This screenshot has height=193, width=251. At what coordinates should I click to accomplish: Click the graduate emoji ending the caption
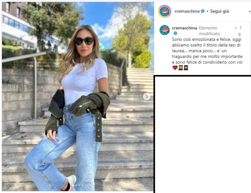pos(186,68)
